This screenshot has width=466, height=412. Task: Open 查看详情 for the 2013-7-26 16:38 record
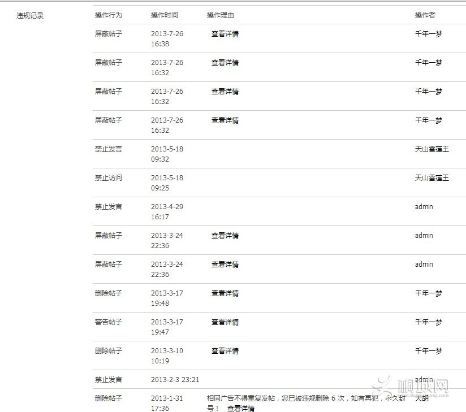coord(225,34)
